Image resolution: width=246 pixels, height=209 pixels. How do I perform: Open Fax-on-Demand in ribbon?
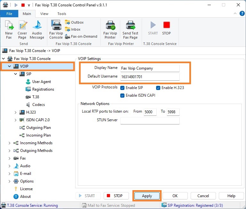point(81,36)
